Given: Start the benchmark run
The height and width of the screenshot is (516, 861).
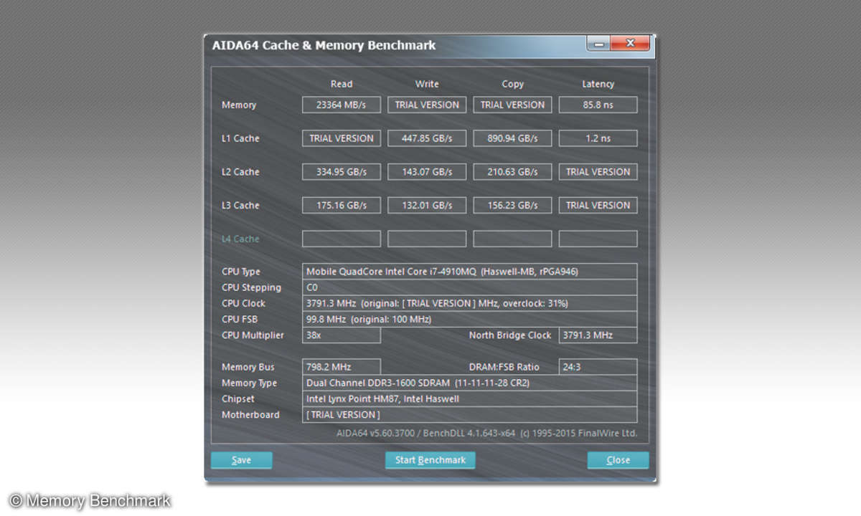Looking at the screenshot, I should pyautogui.click(x=430, y=460).
